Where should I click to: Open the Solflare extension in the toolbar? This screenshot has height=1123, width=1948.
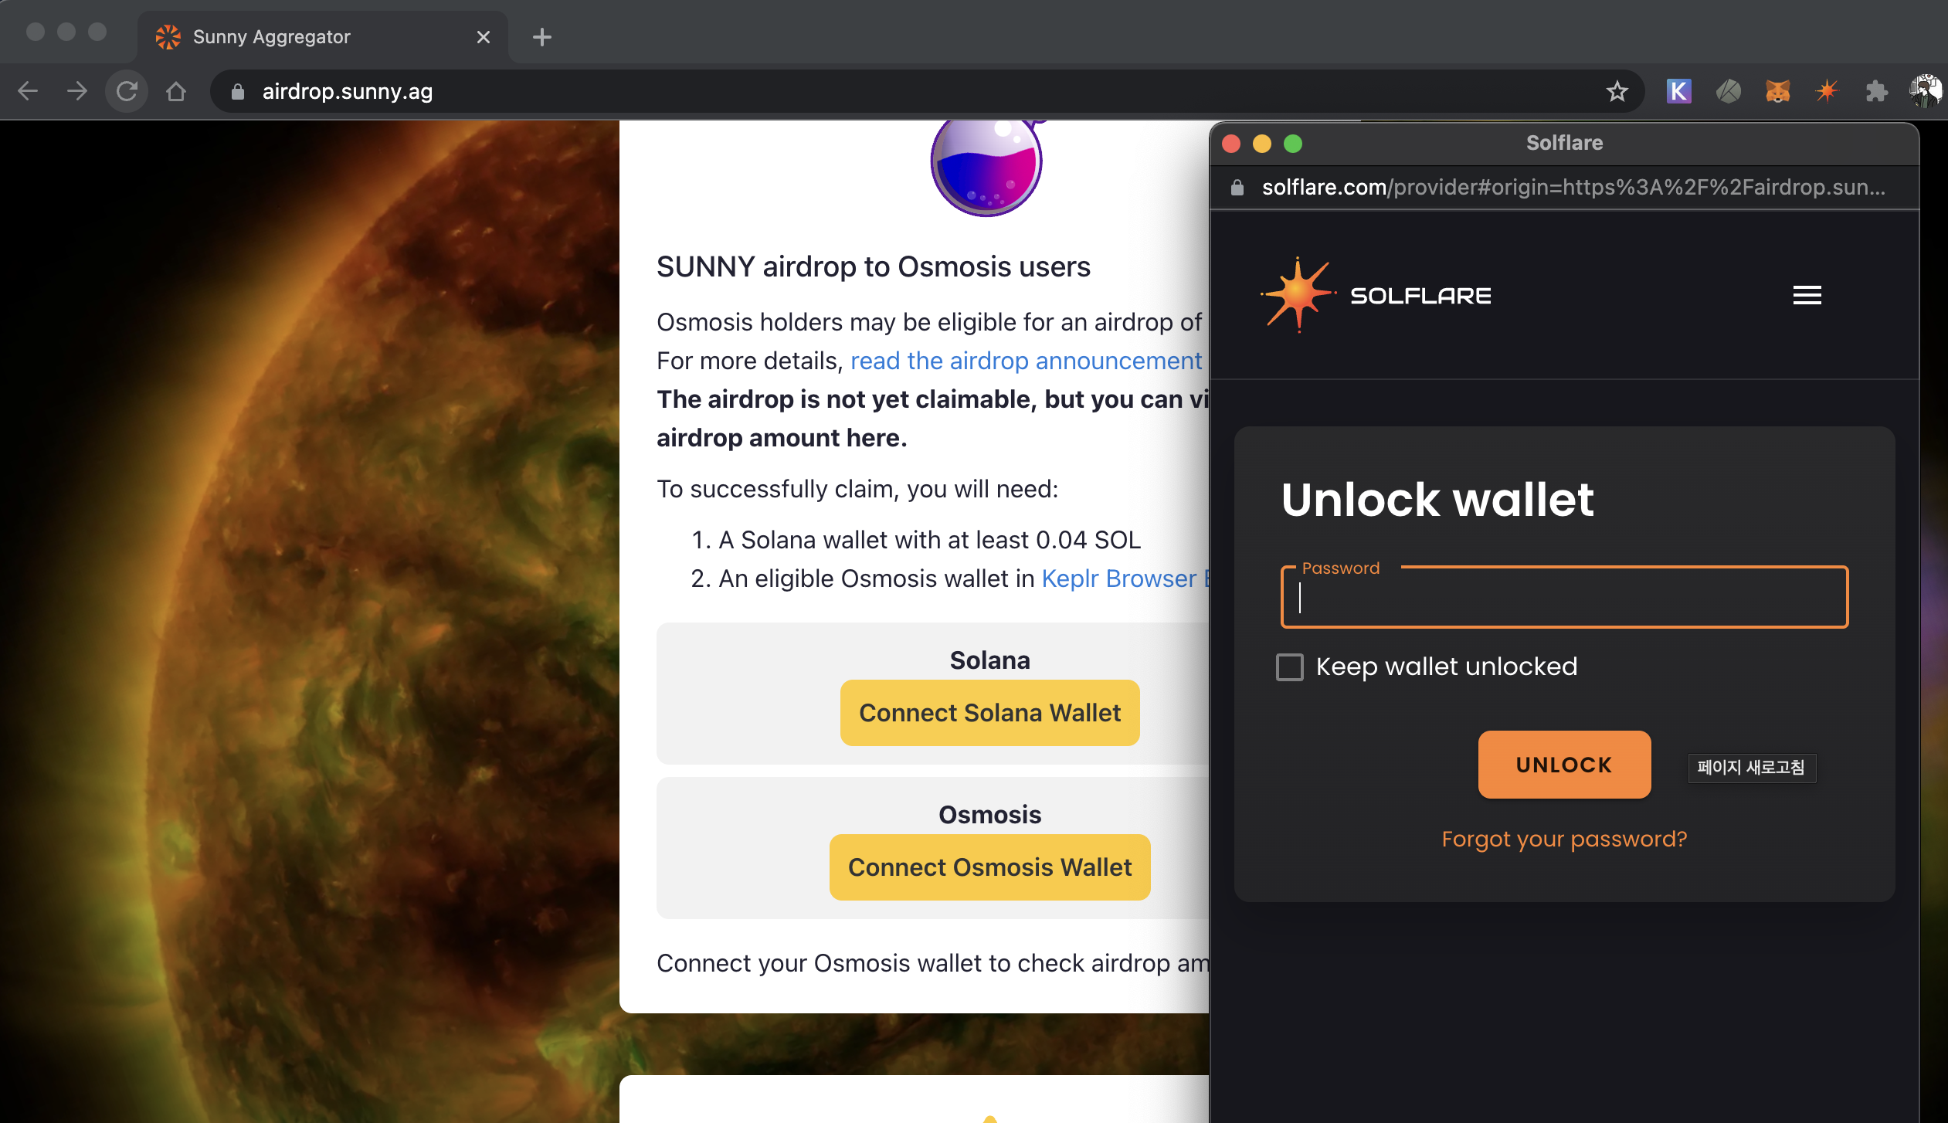click(x=1827, y=91)
